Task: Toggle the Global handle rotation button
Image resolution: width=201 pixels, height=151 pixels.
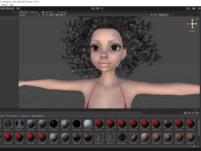Action: (10, 8)
